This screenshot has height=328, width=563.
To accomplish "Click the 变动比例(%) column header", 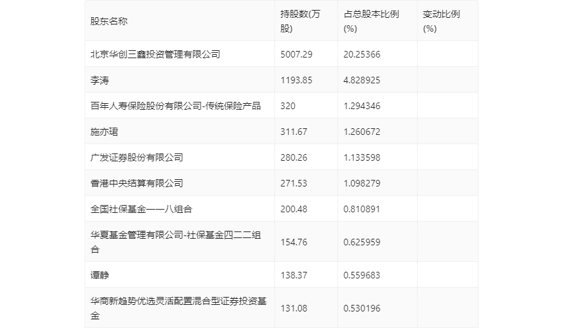I will pos(441,21).
